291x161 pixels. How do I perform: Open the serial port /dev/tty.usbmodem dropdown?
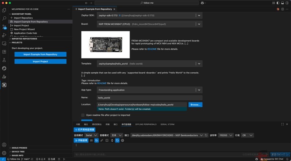coord(167,135)
